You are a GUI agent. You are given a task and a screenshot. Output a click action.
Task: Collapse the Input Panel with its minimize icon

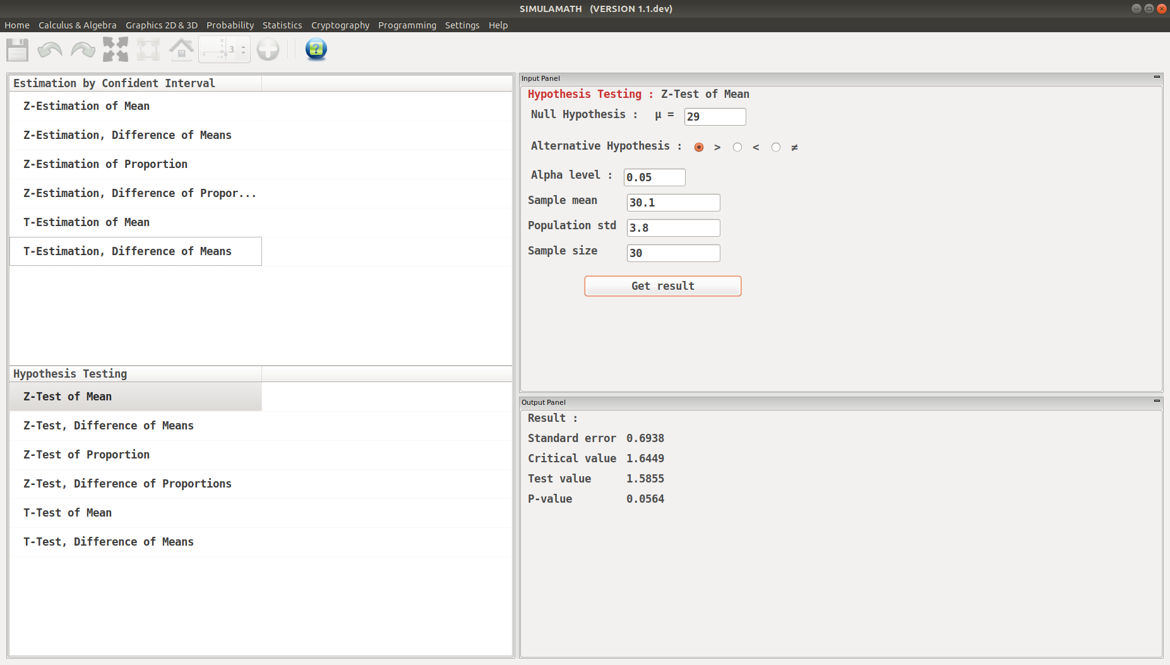tap(1157, 77)
